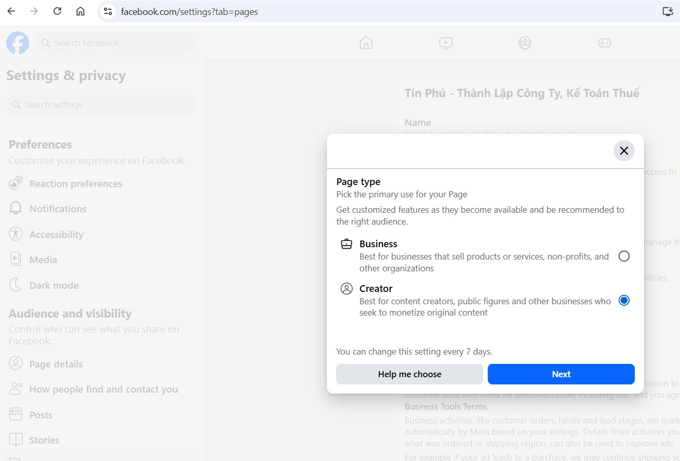Go back using browser back arrow
680x461 pixels.
[11, 11]
